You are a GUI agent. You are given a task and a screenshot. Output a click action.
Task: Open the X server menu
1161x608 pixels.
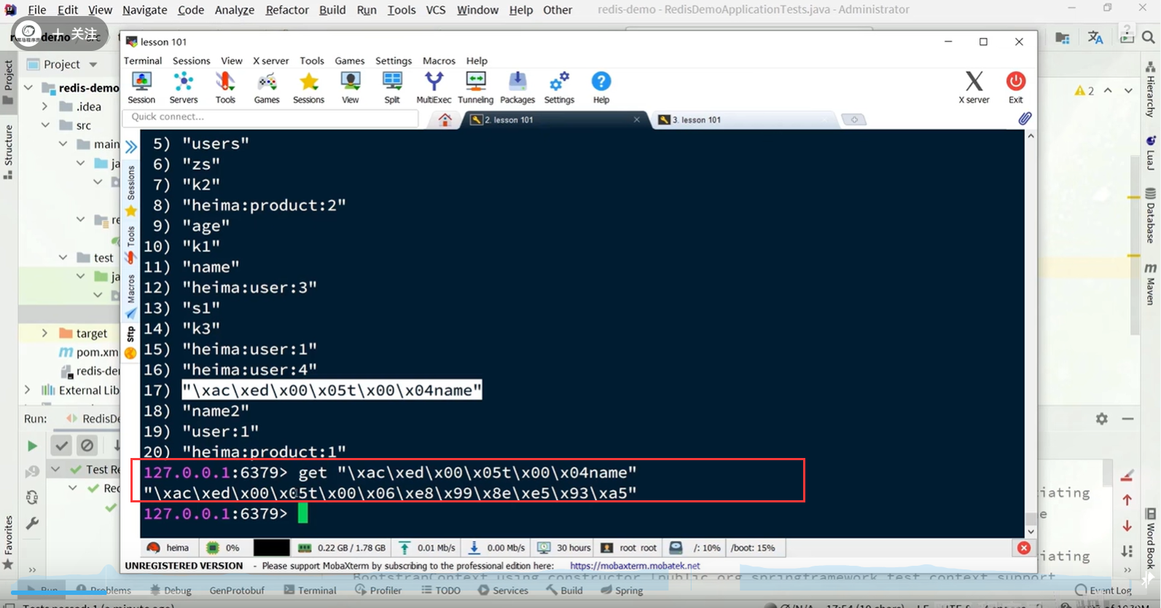[x=270, y=60]
